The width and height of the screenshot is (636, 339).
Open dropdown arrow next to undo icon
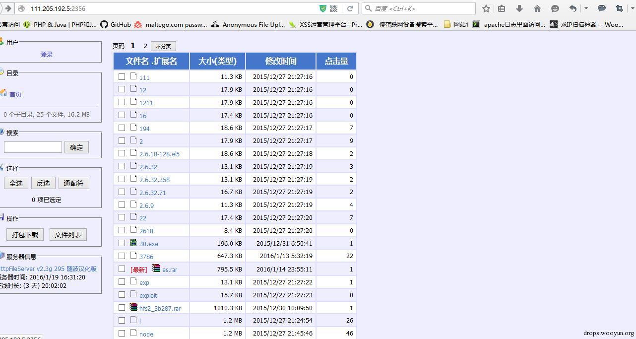586,8
